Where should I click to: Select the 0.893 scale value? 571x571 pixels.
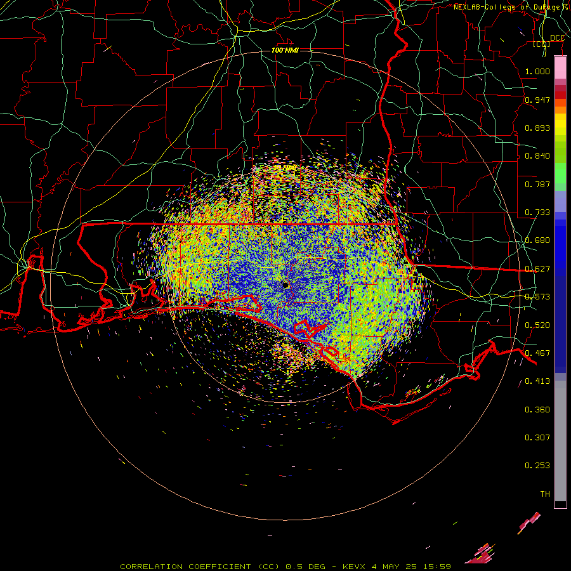point(537,128)
